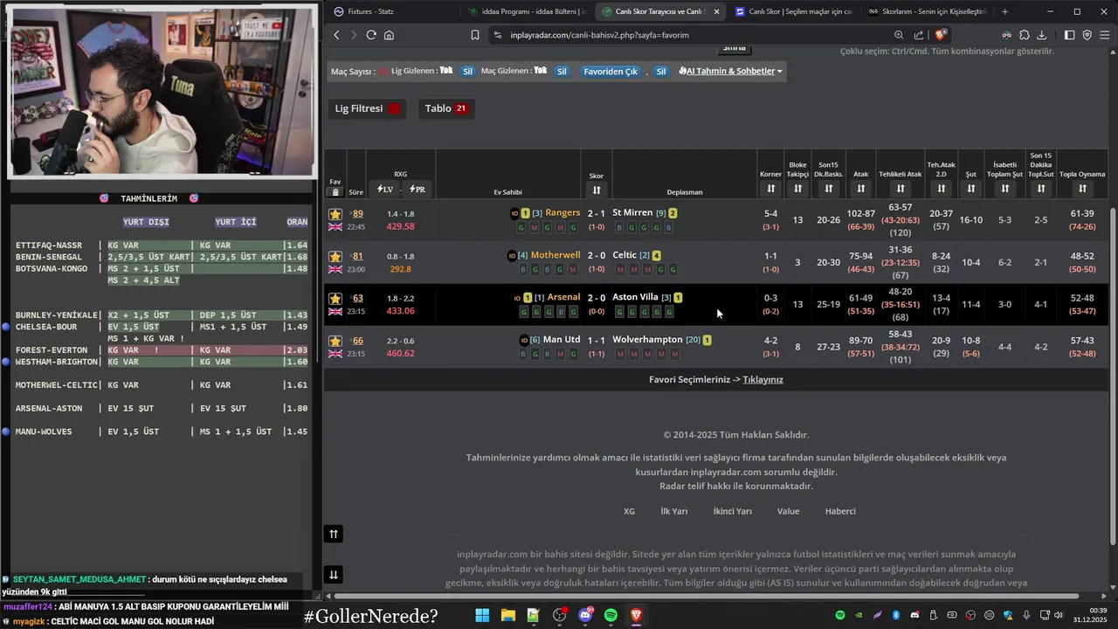The image size is (1118, 629).
Task: Open Tablo 21 button
Action: point(445,108)
